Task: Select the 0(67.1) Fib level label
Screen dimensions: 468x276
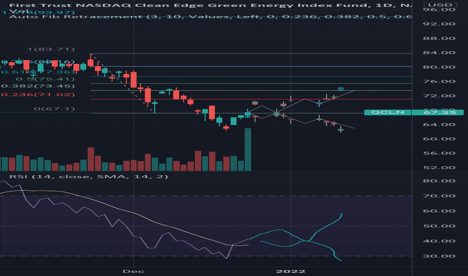Action: coord(54,109)
